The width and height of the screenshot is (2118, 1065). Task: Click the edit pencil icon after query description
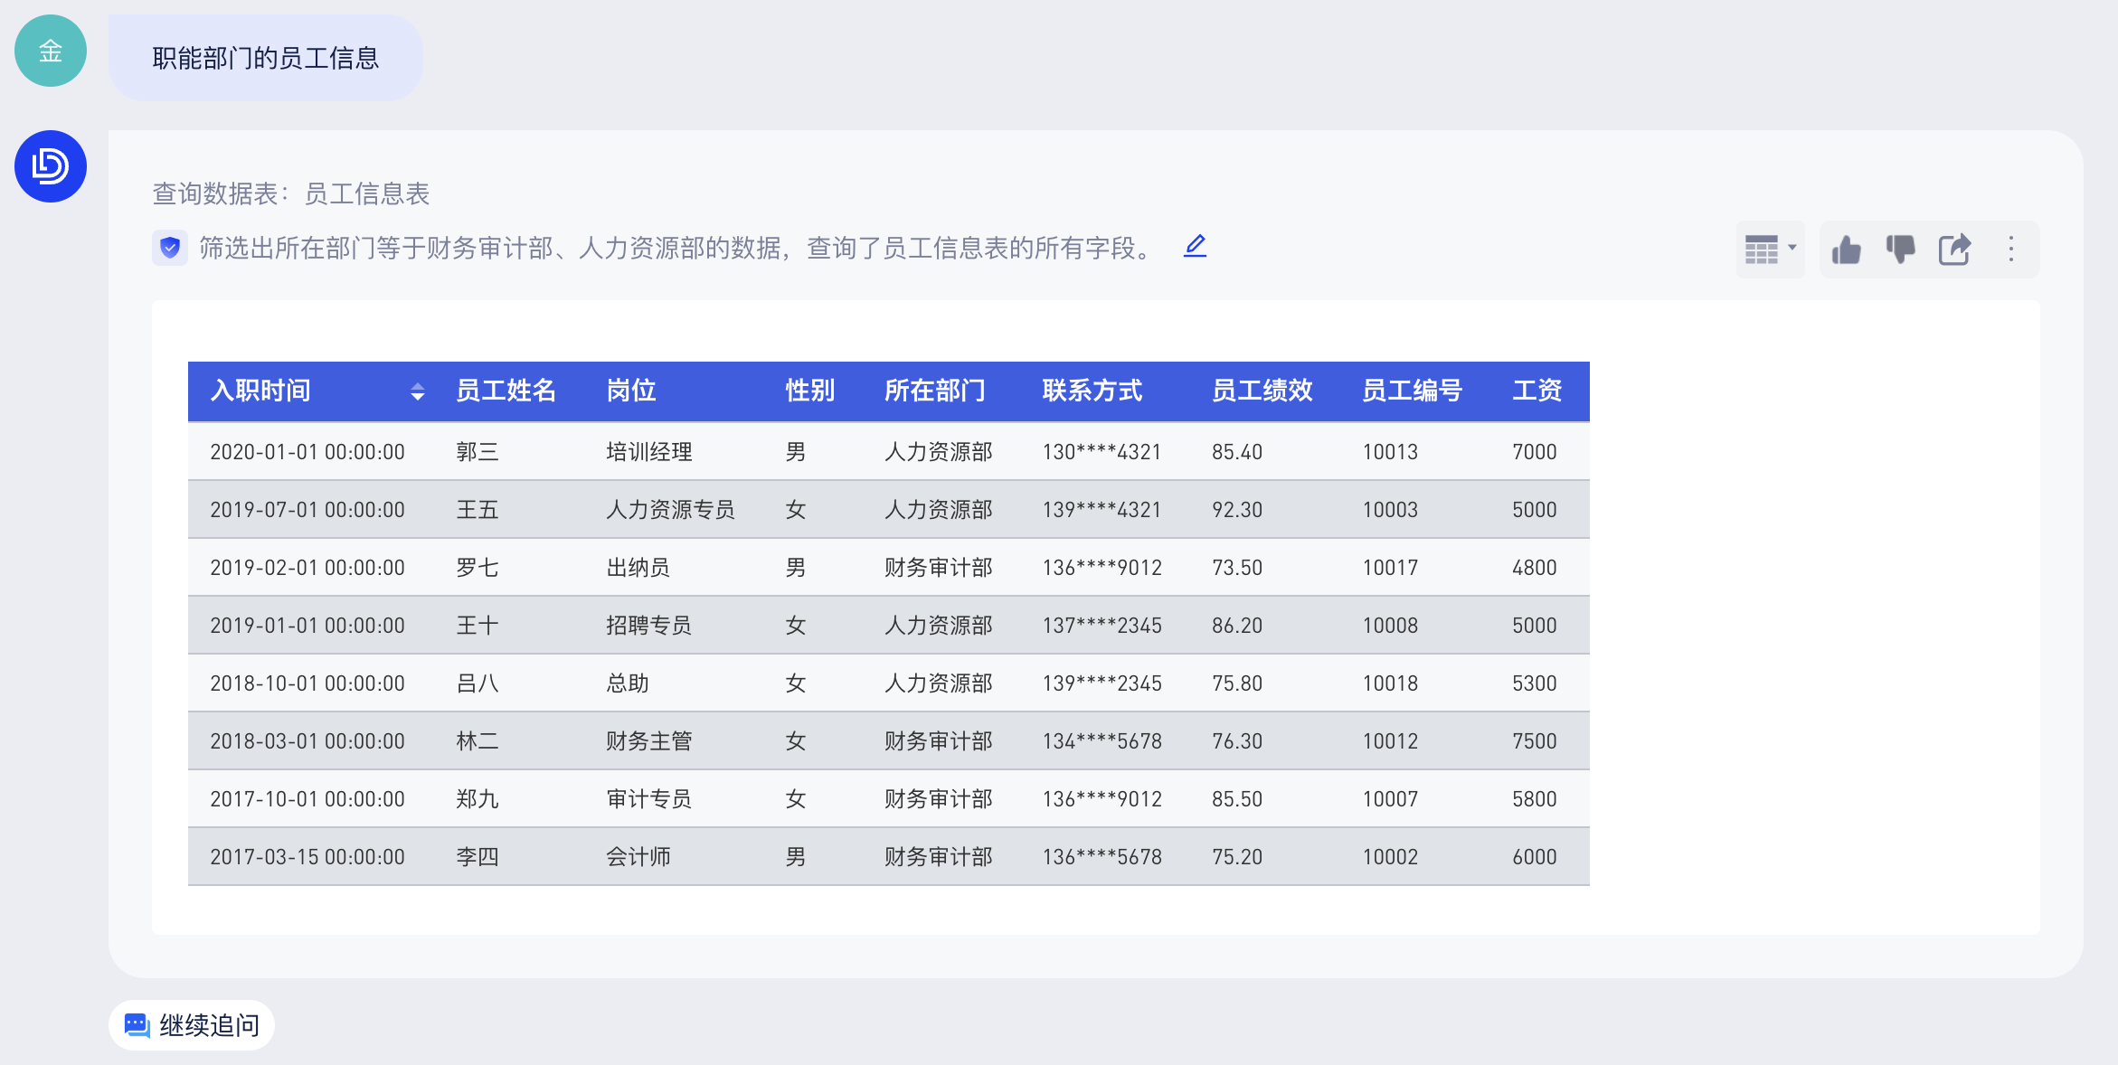1195,246
